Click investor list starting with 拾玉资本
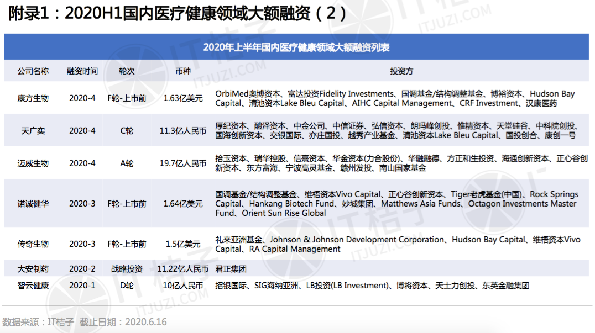Viewport: 595px width, 333px height. point(401,163)
